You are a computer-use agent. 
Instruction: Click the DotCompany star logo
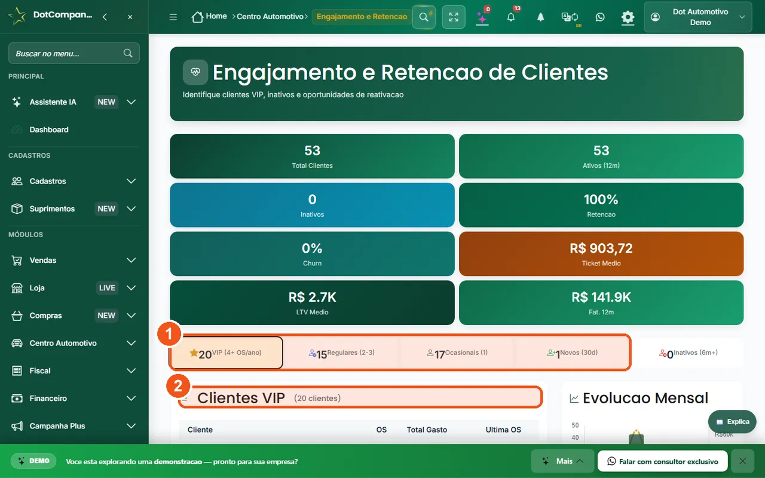(x=17, y=16)
